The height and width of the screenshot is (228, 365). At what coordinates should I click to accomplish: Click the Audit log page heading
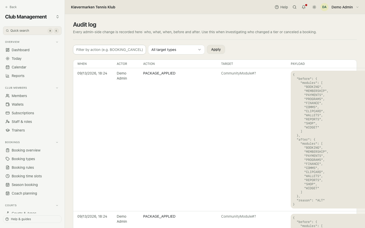(x=85, y=25)
